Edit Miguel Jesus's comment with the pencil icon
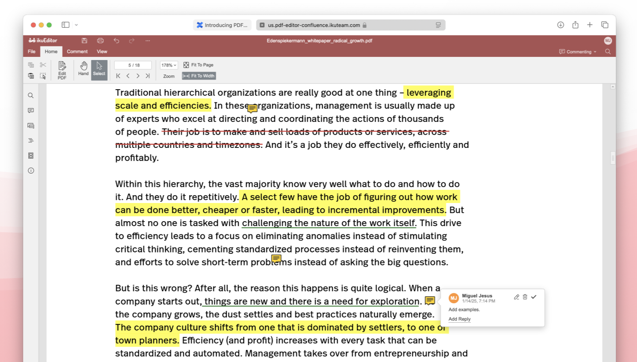Viewport: 637px width, 362px height. 516,297
